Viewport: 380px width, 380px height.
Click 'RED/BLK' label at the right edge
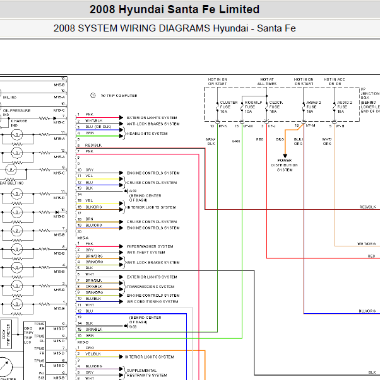coord(367,207)
